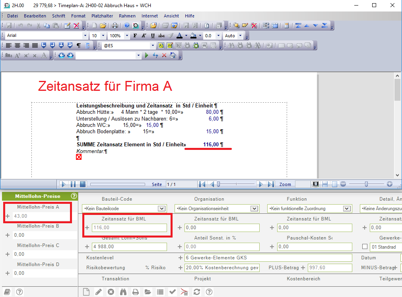Open the Kein Bauteilcode dropdown
The height and width of the screenshot is (297, 402).
(x=162, y=209)
